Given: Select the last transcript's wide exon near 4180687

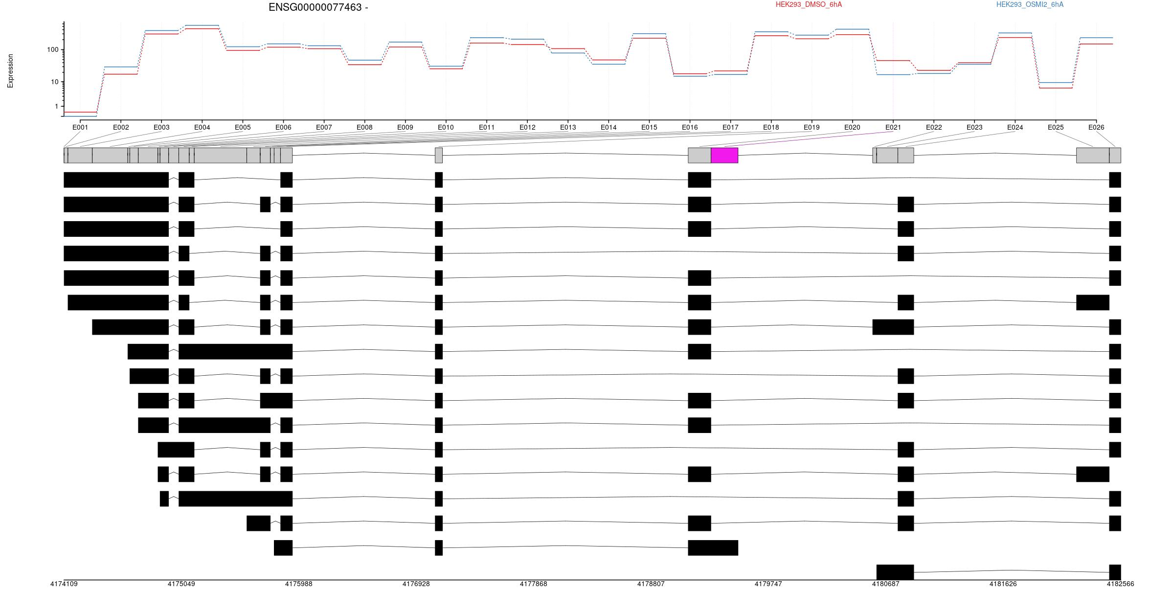Looking at the screenshot, I should pos(895,572).
